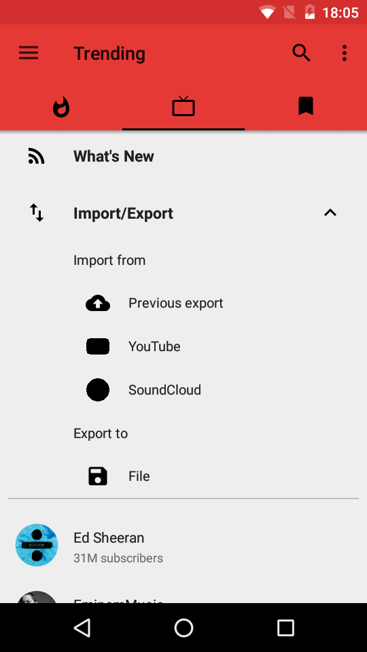Export subscriptions to File

pyautogui.click(x=139, y=476)
